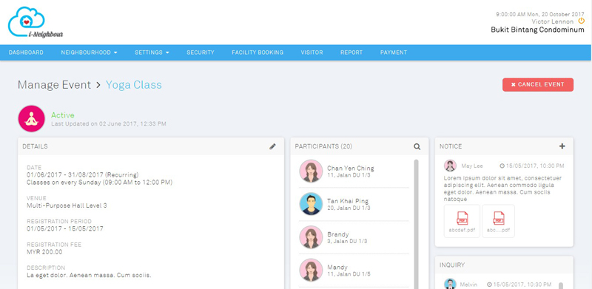Select the Brandy participant name

point(338,234)
